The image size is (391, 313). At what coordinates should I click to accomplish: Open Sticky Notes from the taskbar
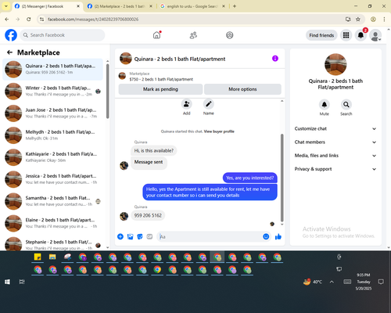click(38, 257)
